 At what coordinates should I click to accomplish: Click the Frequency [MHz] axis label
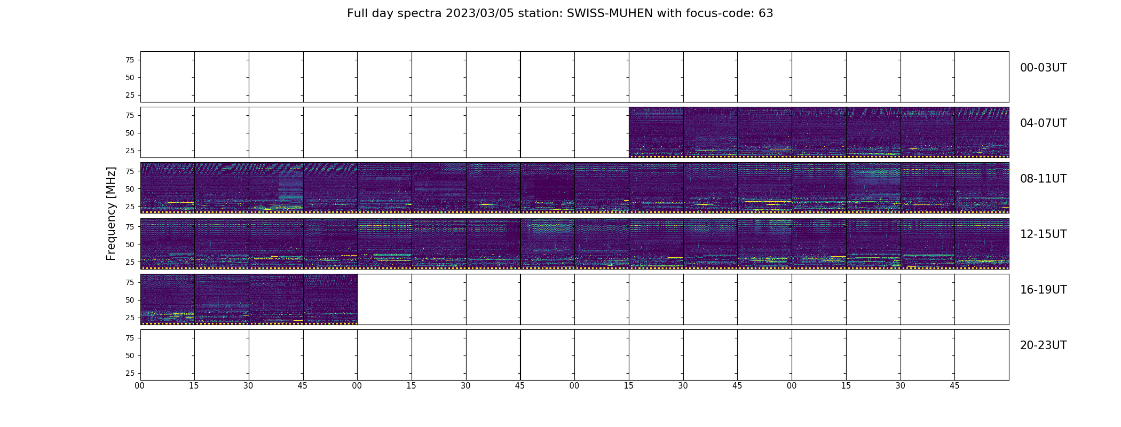pos(111,213)
